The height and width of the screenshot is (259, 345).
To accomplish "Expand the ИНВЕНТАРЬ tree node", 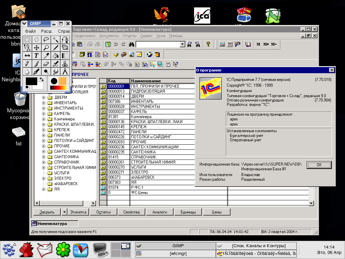I will click(x=43, y=103).
